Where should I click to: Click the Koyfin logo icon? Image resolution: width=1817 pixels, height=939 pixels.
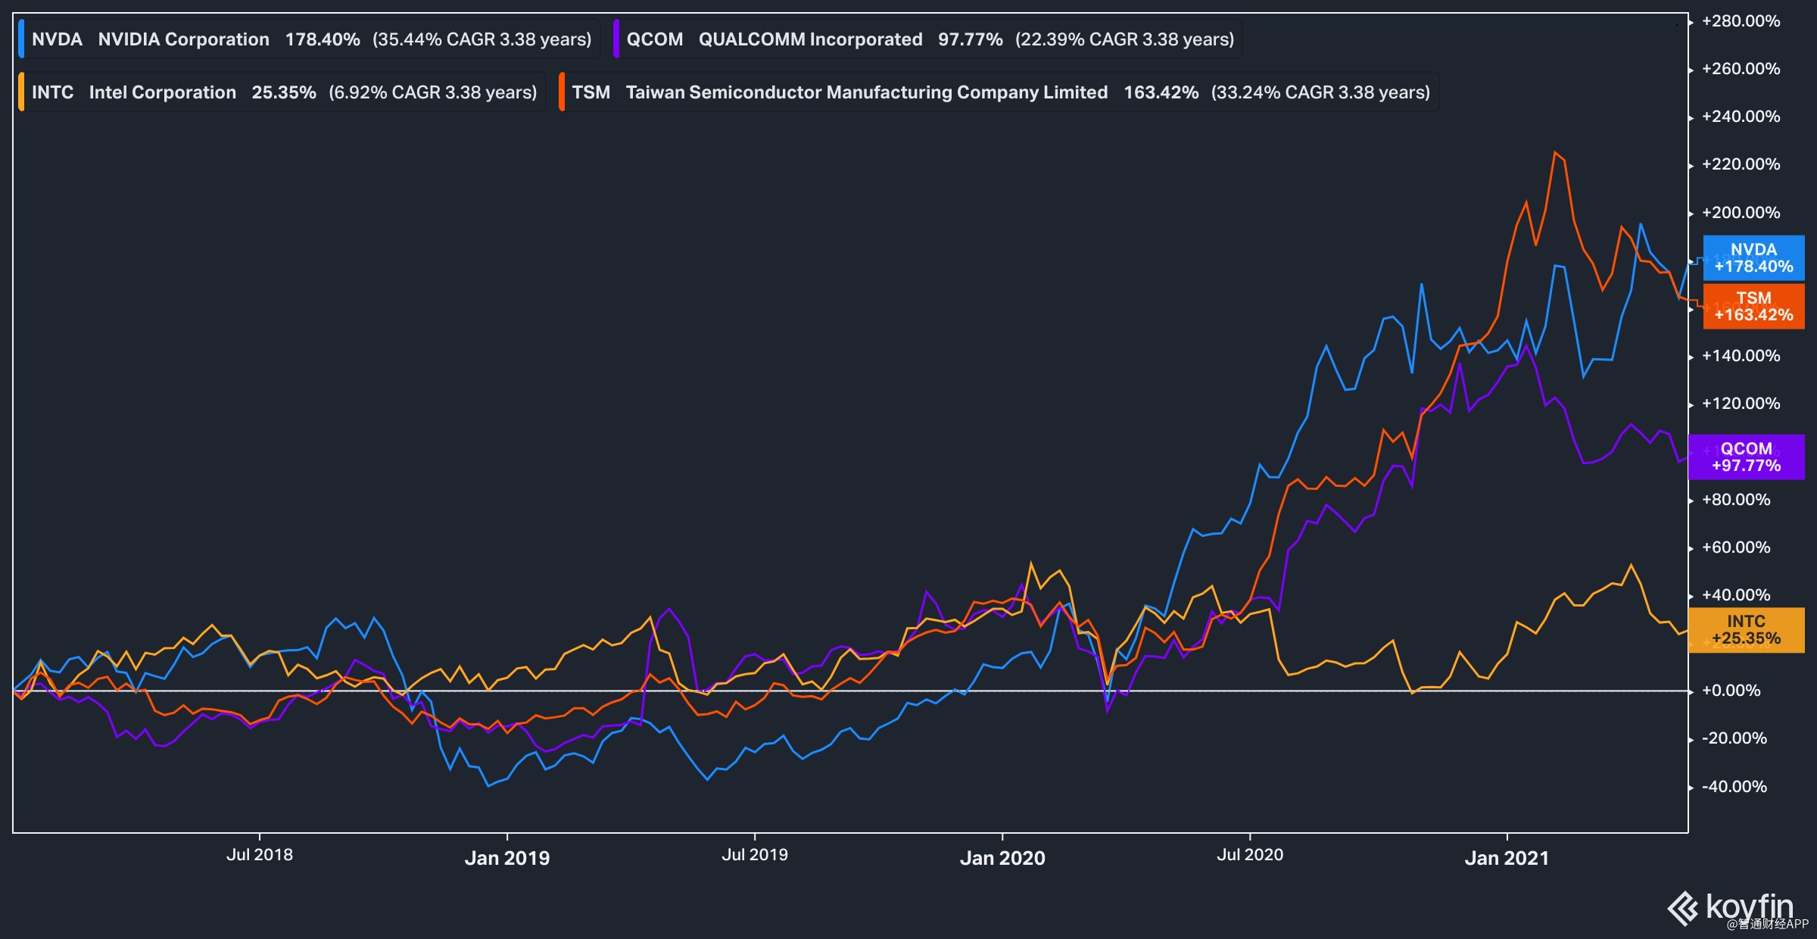(x=1684, y=908)
